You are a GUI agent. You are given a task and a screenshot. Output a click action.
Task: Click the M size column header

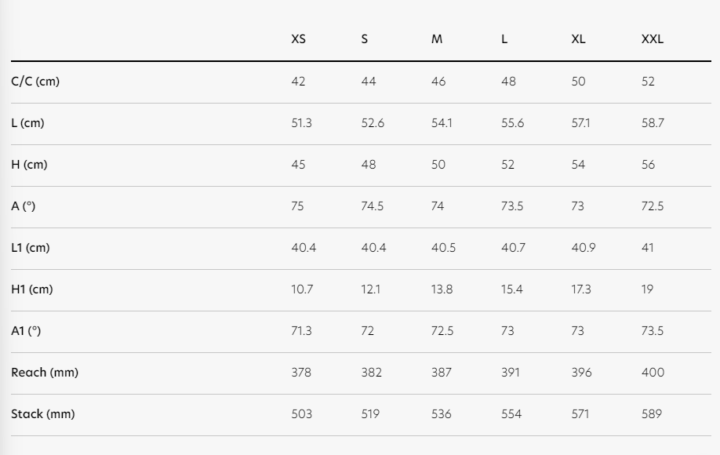437,39
